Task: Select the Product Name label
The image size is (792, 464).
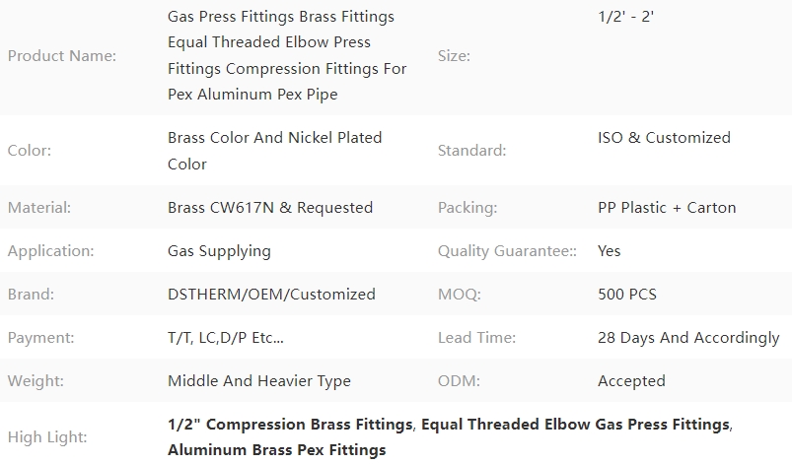Action: point(61,56)
